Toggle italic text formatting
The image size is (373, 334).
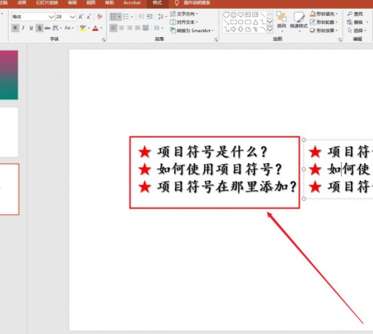pos(23,28)
